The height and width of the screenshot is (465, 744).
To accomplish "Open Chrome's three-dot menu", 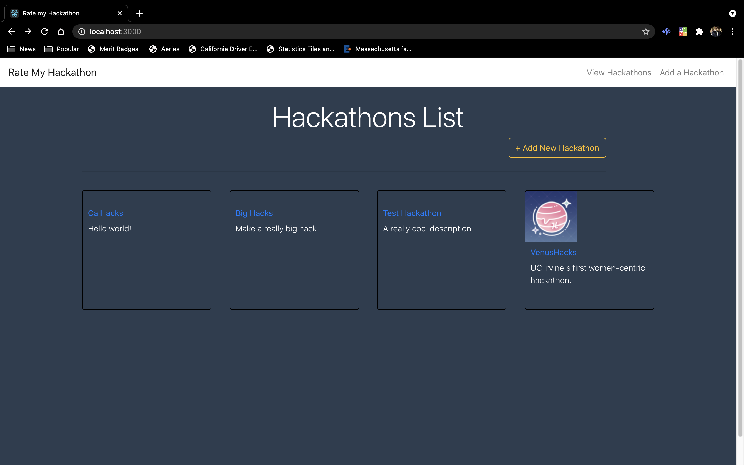I will point(733,31).
